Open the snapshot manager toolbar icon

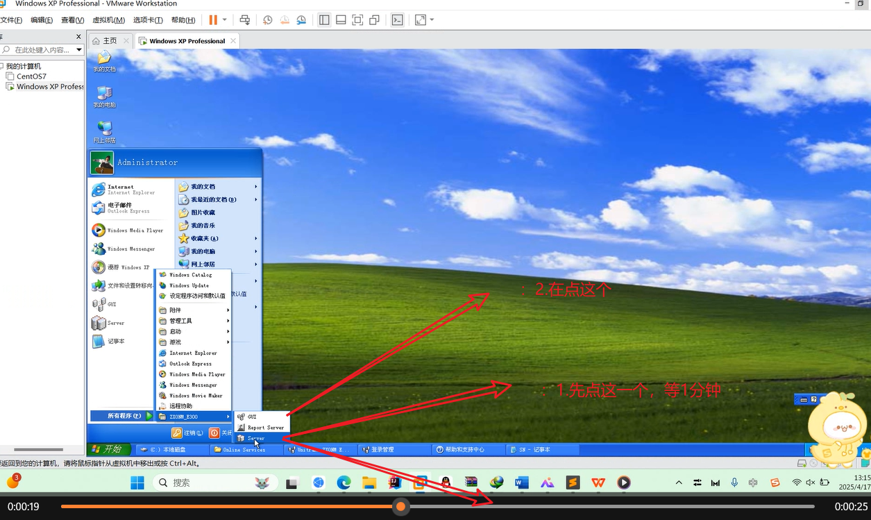(x=301, y=20)
